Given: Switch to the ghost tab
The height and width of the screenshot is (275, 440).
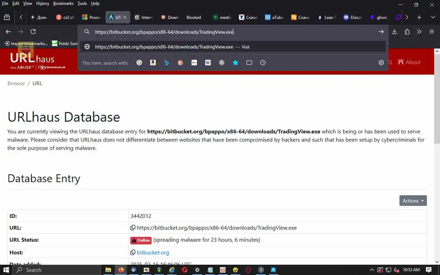Looking at the screenshot, I should coord(379,17).
